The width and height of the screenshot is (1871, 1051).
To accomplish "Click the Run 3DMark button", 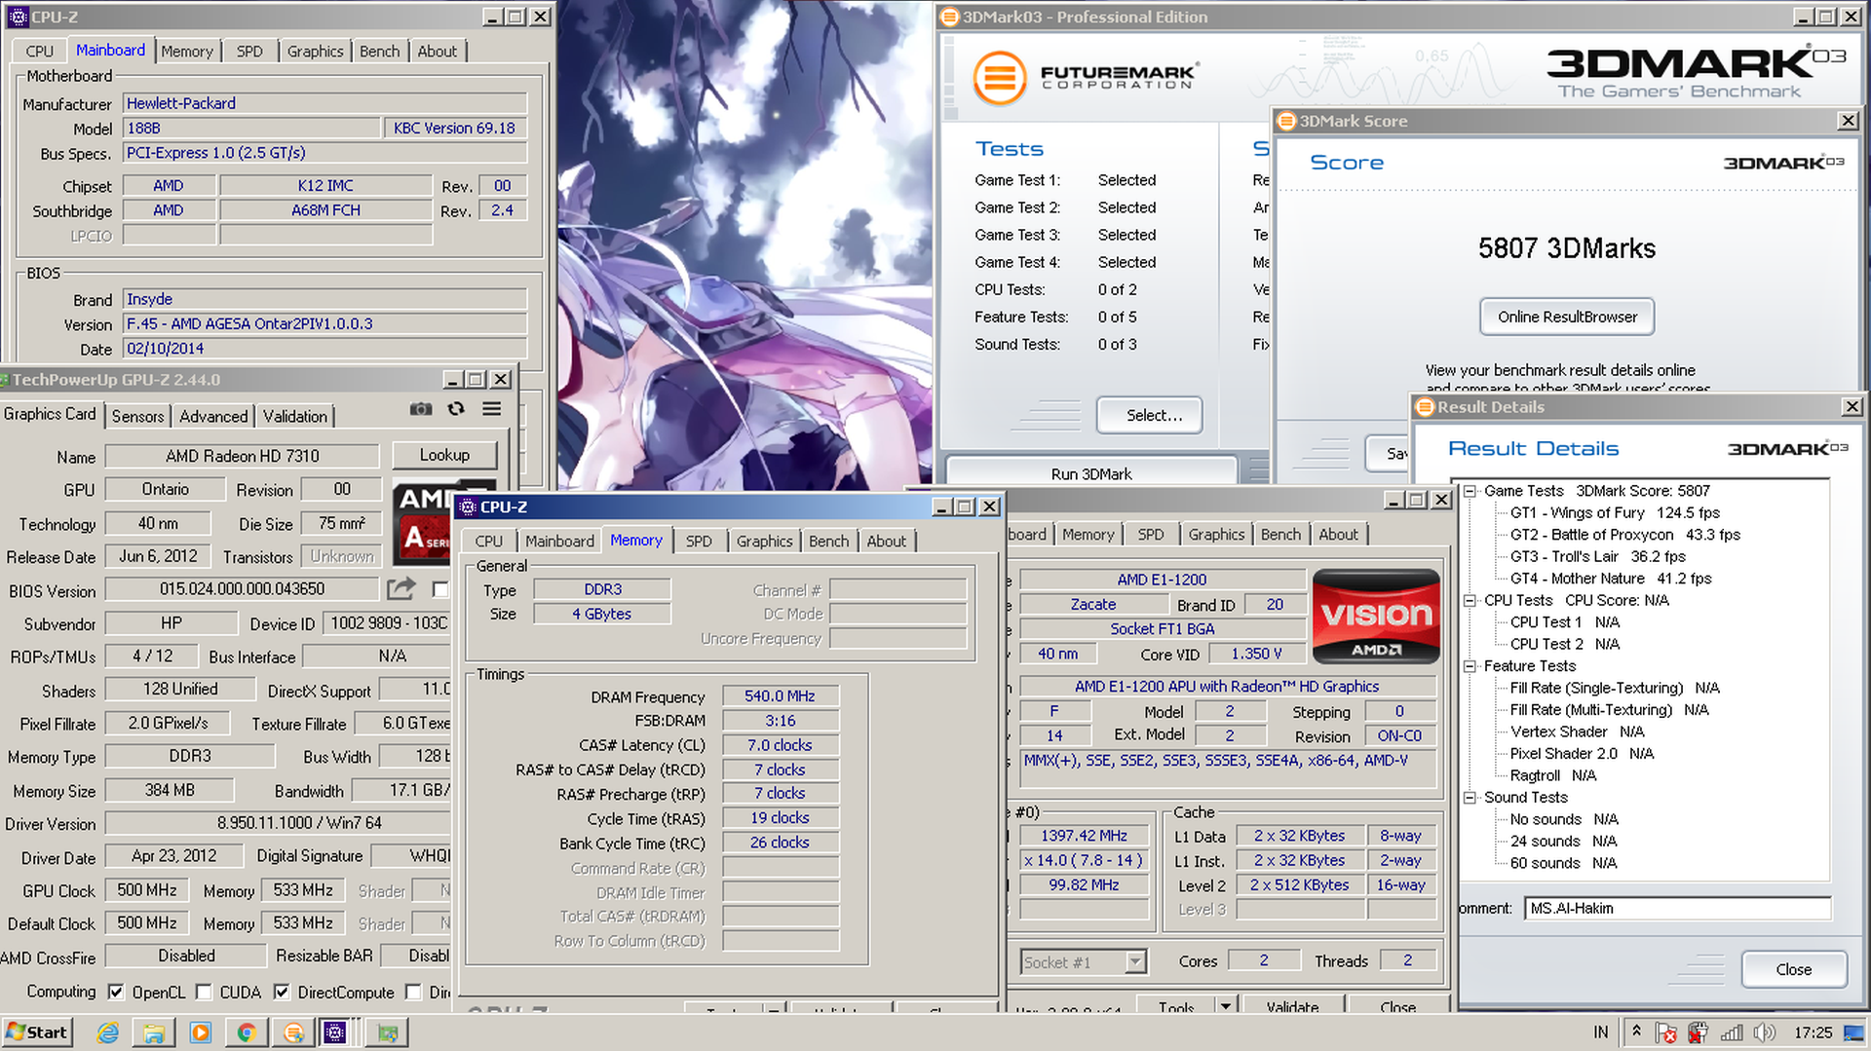I will click(1091, 473).
